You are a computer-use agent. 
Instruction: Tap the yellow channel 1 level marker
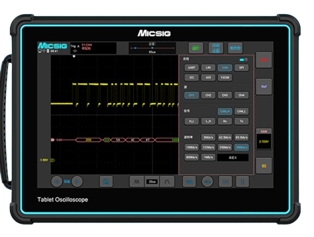[52, 160]
